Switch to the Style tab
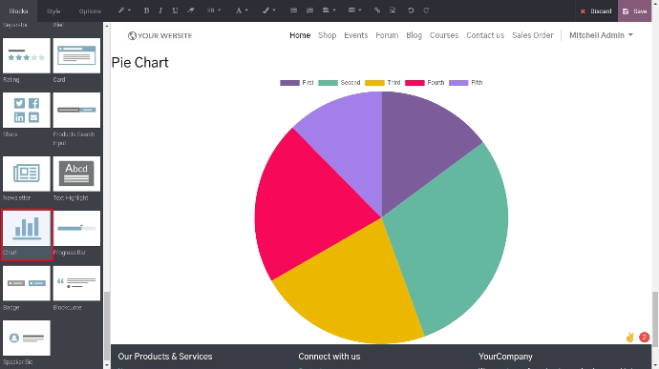The width and height of the screenshot is (659, 369). [53, 10]
